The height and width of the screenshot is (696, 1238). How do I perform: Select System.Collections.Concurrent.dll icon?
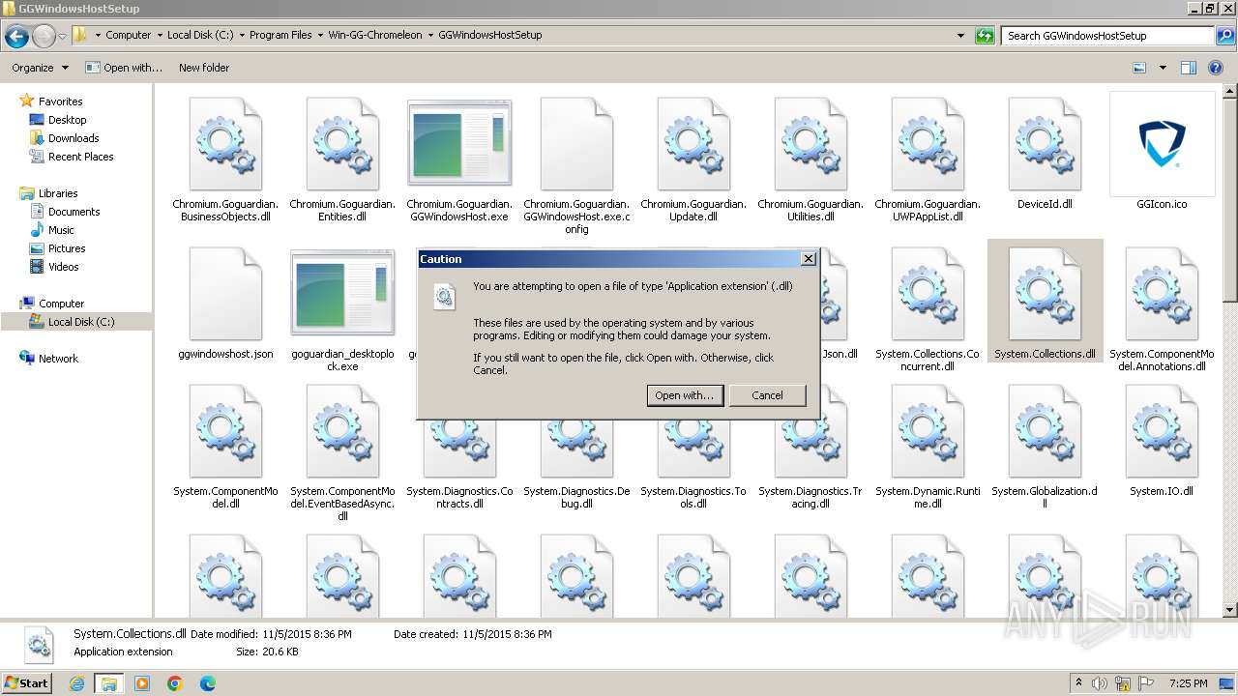[928, 294]
